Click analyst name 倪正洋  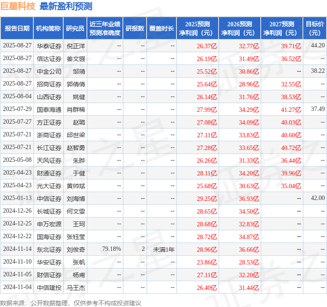pos(75,46)
